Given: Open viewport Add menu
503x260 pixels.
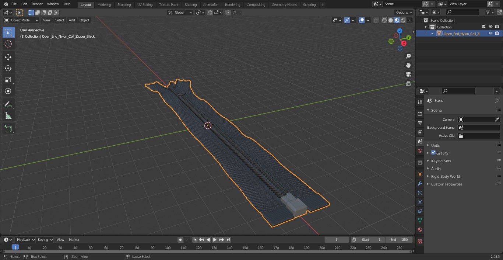Looking at the screenshot, I should 72,20.
